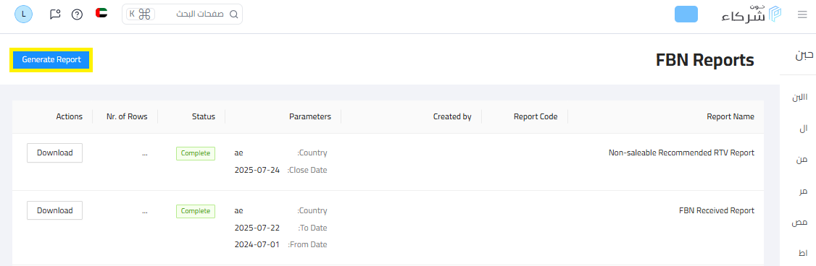Viewport: 816px width, 266px height.
Task: Sort by Report Name column header
Action: coord(730,116)
